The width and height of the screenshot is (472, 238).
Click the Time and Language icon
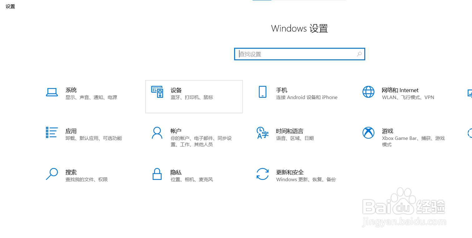[x=263, y=133]
